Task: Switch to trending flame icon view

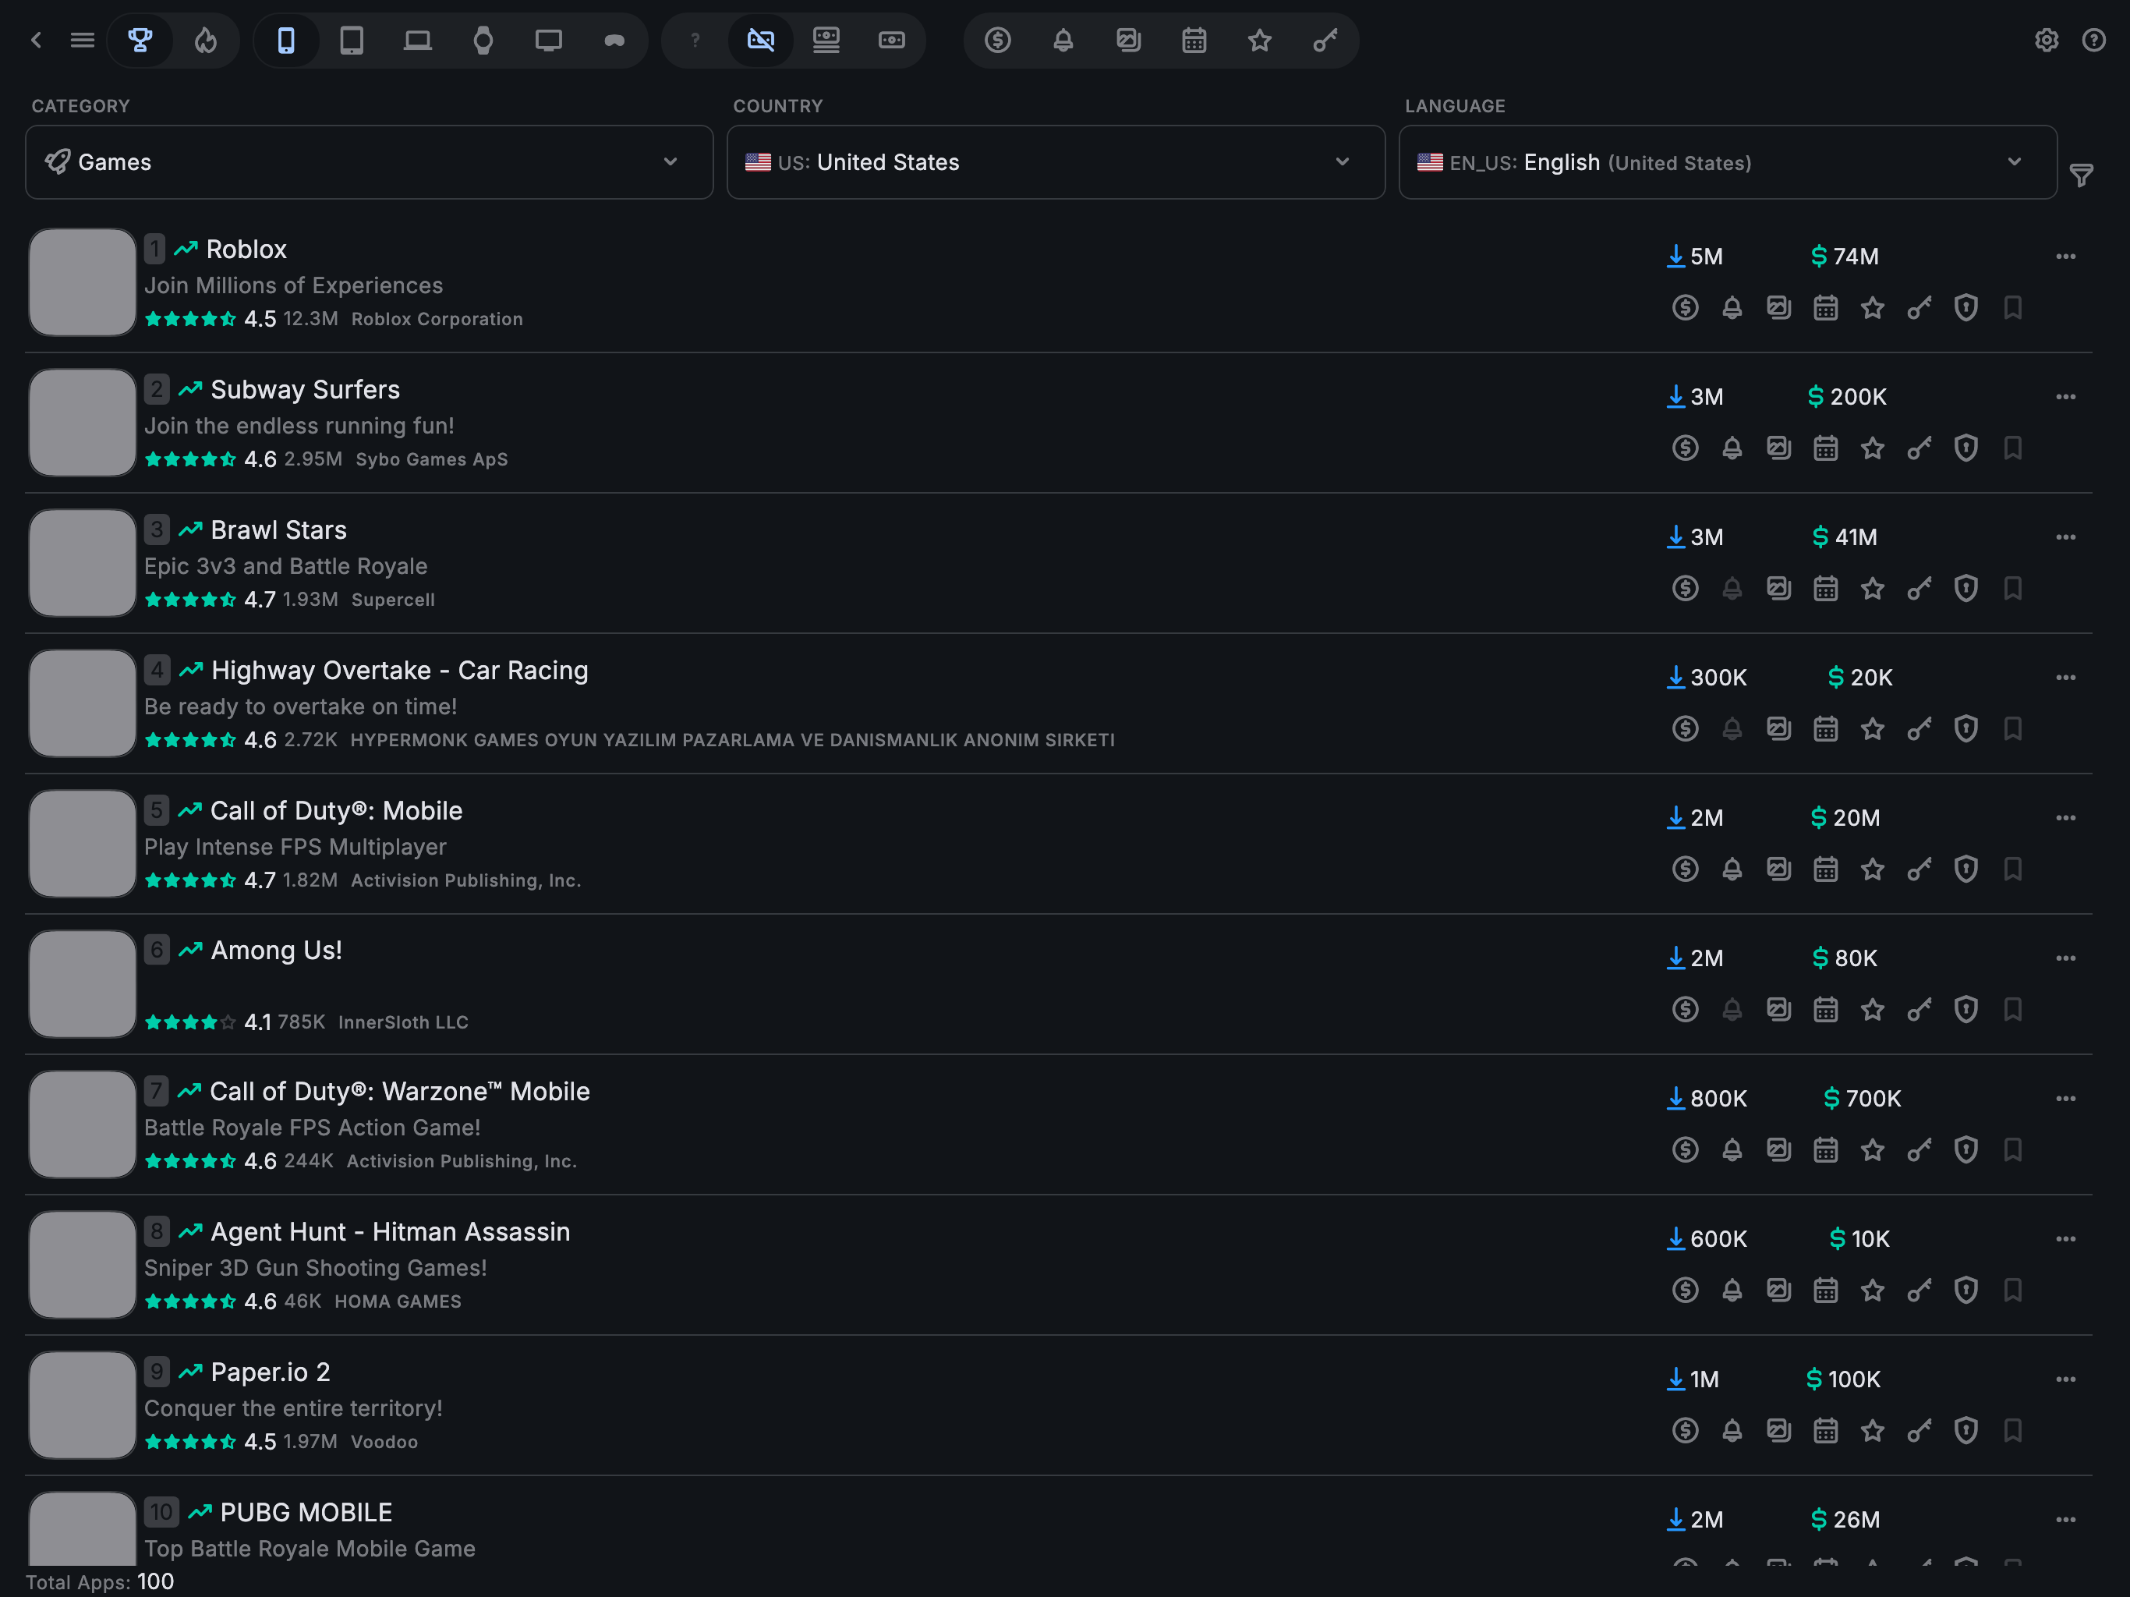Action: point(206,41)
